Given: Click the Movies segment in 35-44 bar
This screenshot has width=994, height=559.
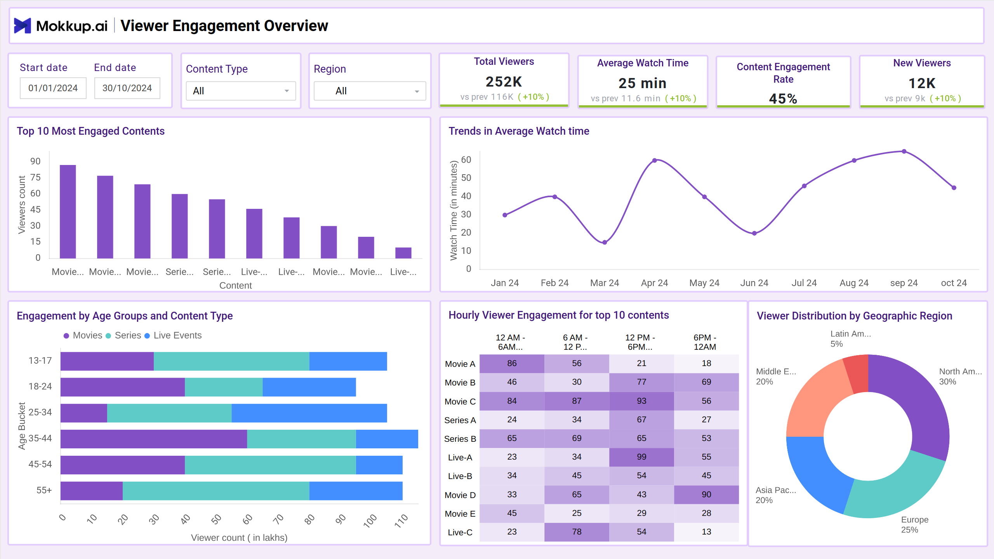Looking at the screenshot, I should (x=154, y=439).
